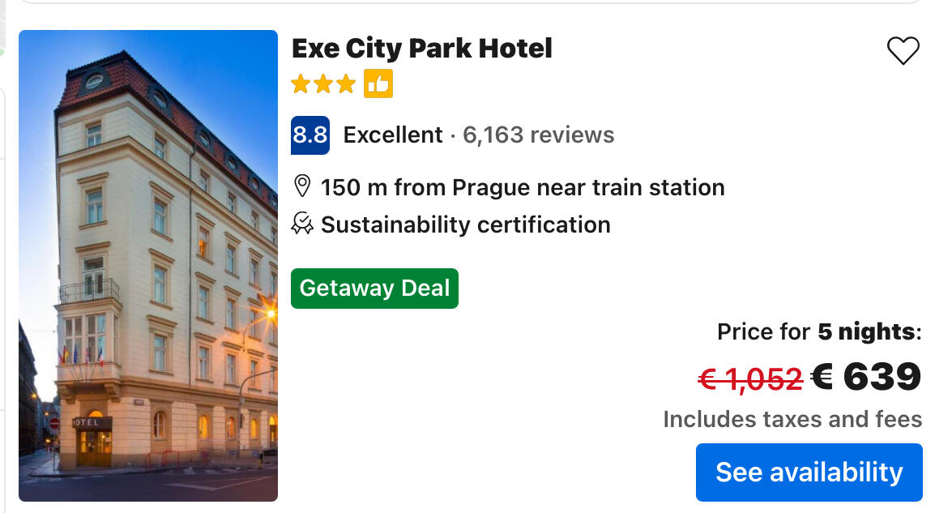The width and height of the screenshot is (935, 513).
Task: Click the green Getaway Deal badge
Action: [374, 289]
